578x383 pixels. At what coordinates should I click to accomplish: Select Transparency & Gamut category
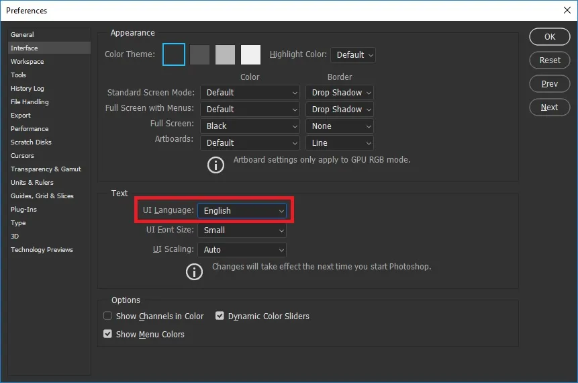pyautogui.click(x=49, y=169)
